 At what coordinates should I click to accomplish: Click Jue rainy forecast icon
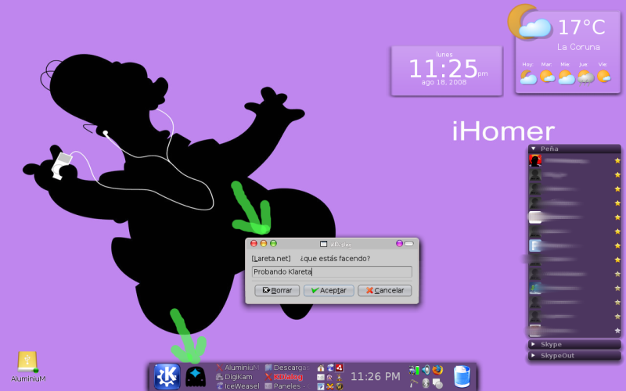(585, 77)
